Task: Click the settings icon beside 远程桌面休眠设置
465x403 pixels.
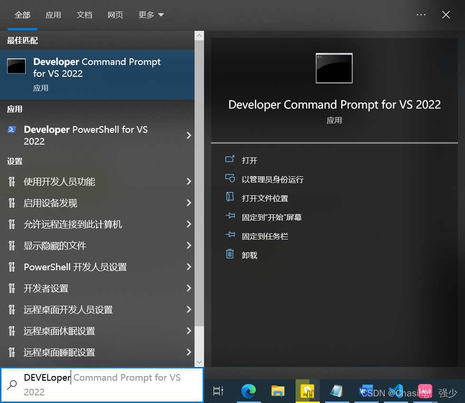Action: tap(11, 331)
